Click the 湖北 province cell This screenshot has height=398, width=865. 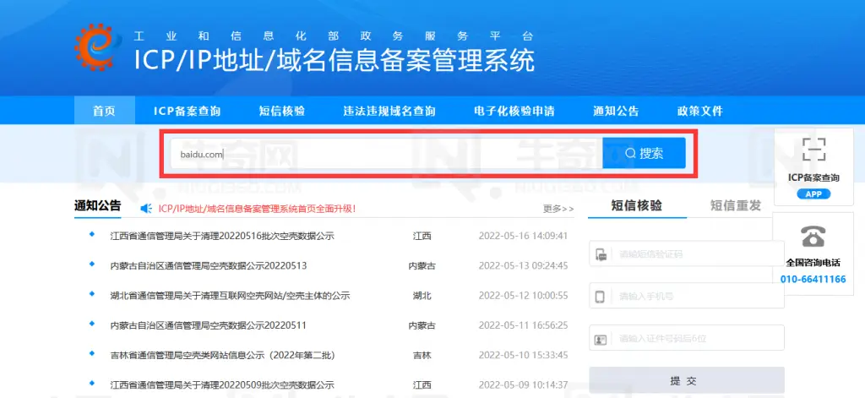coord(422,296)
